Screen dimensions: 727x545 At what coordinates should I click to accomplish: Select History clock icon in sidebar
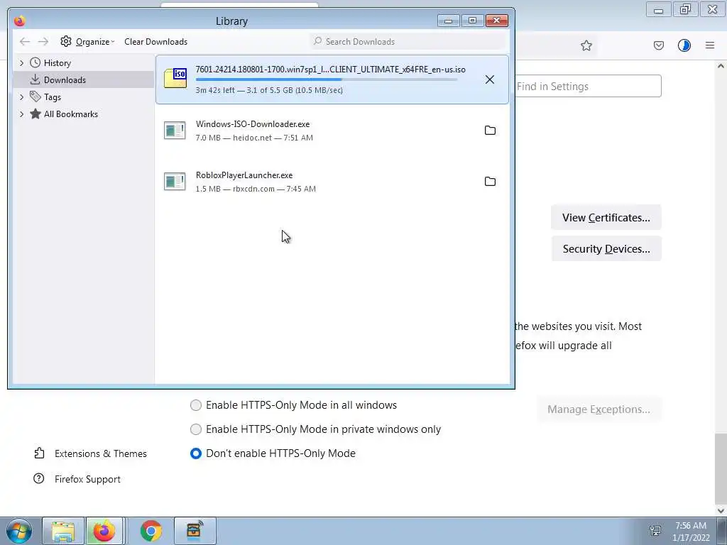click(x=35, y=62)
